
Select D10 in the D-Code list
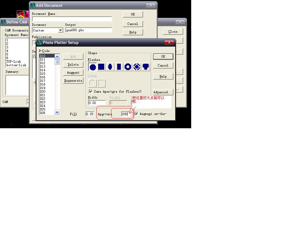[47, 56]
